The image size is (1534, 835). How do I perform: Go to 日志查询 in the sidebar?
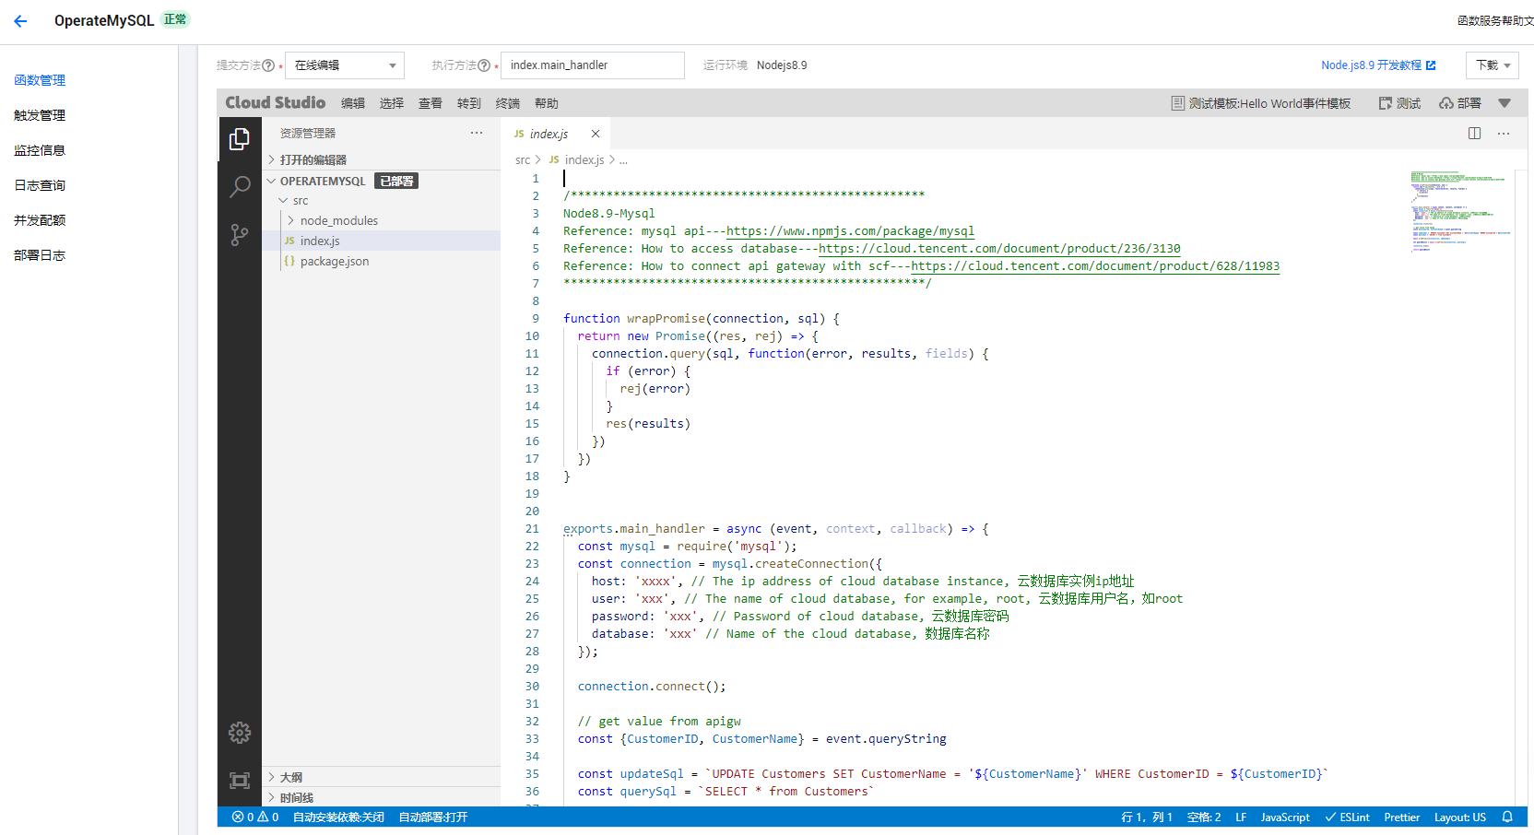click(x=40, y=185)
